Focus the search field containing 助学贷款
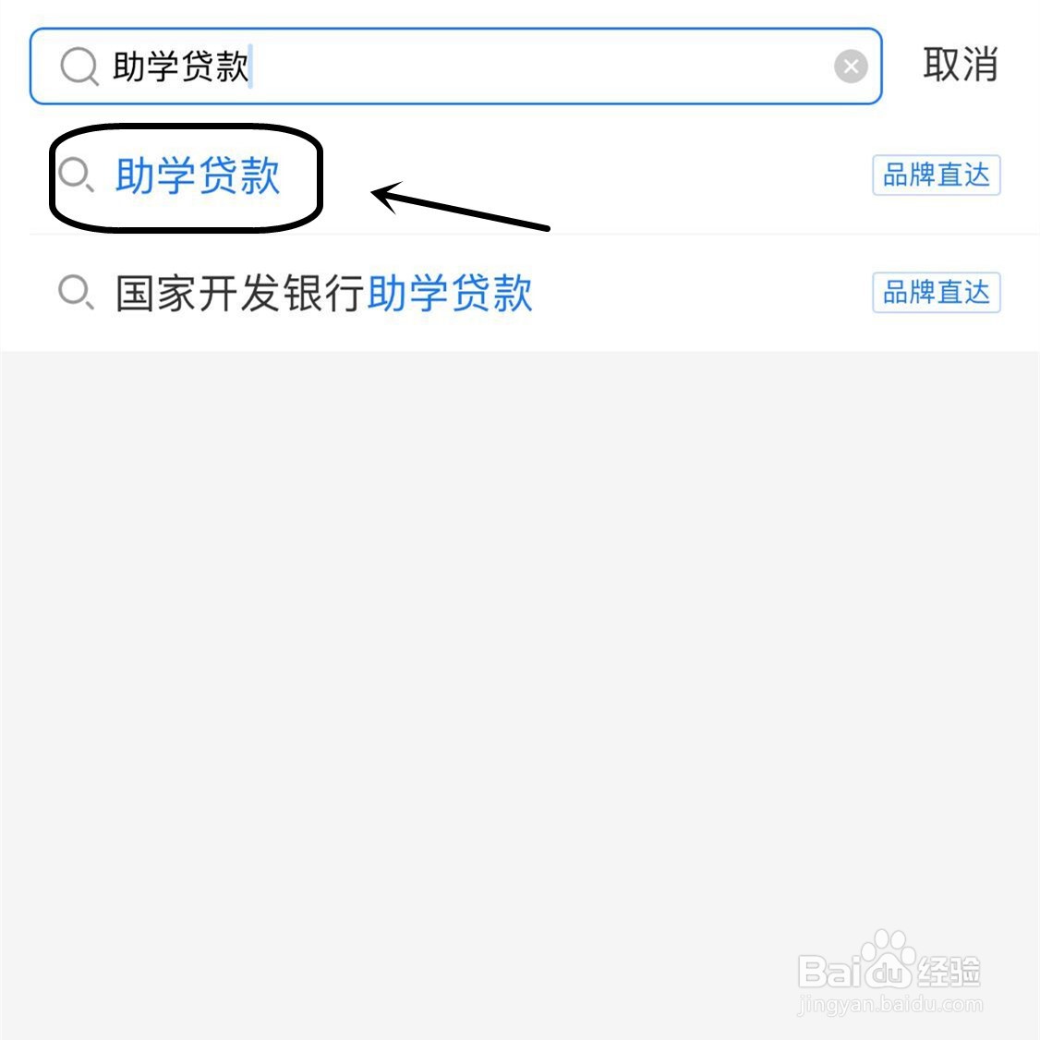Viewport: 1040px width, 1040px height. (455, 67)
